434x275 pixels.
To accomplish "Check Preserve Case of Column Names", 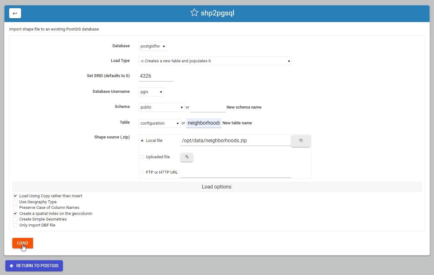I will pos(15,208).
